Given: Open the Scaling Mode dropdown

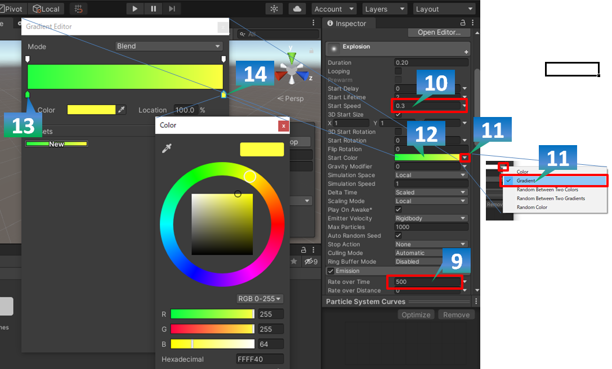Looking at the screenshot, I should coord(431,201).
